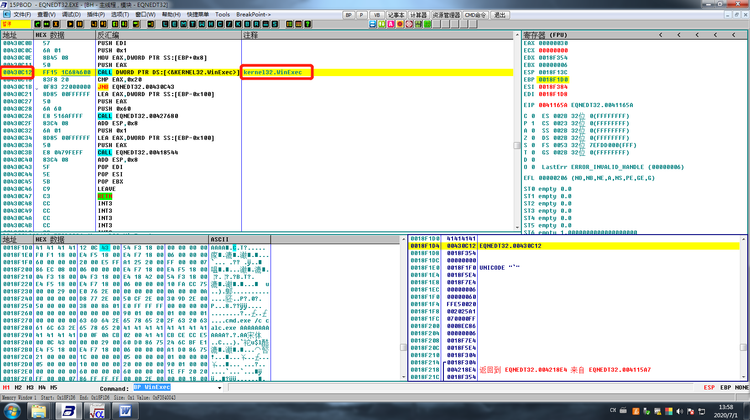
Task: Click the binary 010 plugin icon
Action: 418,24
